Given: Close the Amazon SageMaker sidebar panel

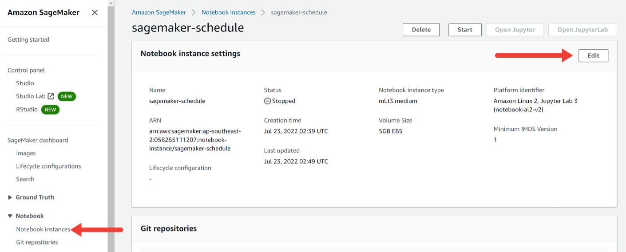Looking at the screenshot, I should pyautogui.click(x=95, y=12).
